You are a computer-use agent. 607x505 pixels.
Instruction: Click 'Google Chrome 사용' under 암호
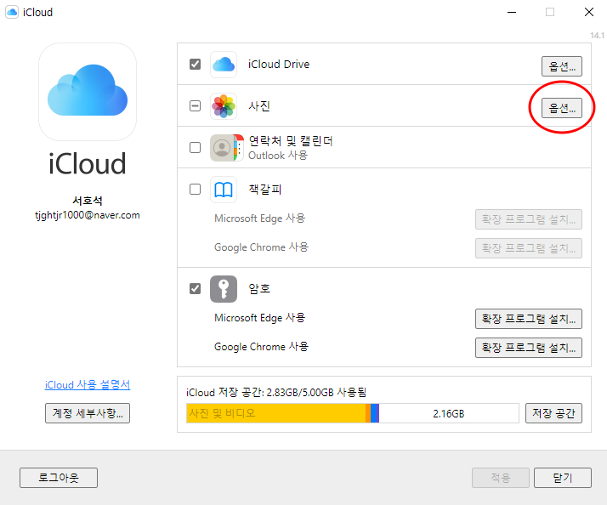261,346
